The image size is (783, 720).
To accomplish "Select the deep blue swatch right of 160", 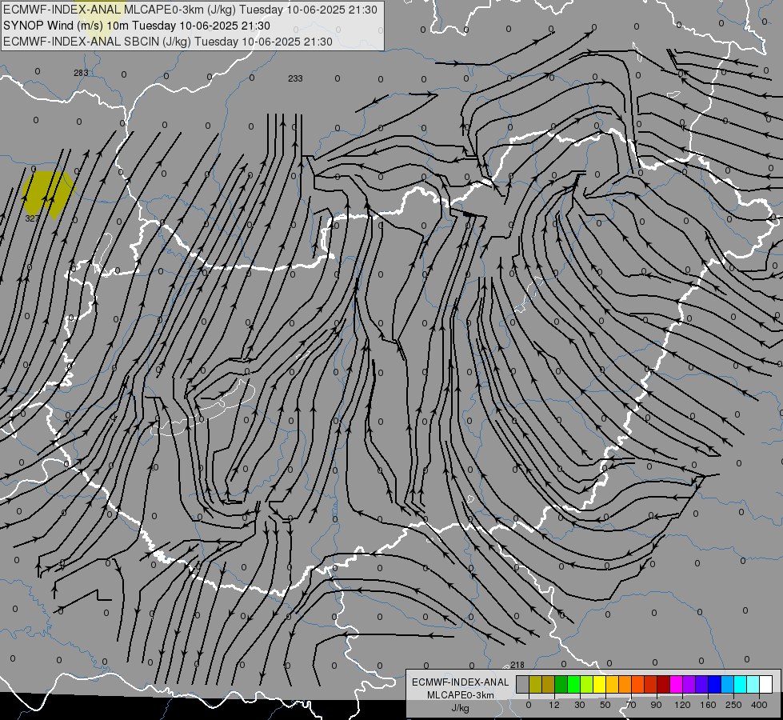I will [714, 684].
